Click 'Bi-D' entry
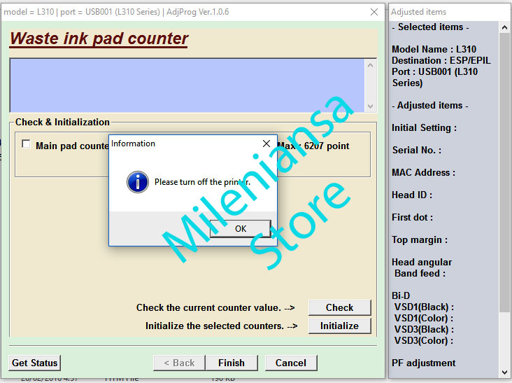This screenshot has height=383, width=512. coord(401,295)
